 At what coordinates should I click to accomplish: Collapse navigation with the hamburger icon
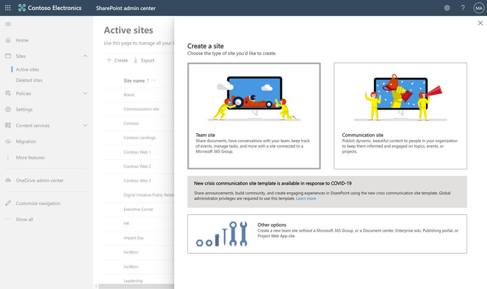pos(8,24)
